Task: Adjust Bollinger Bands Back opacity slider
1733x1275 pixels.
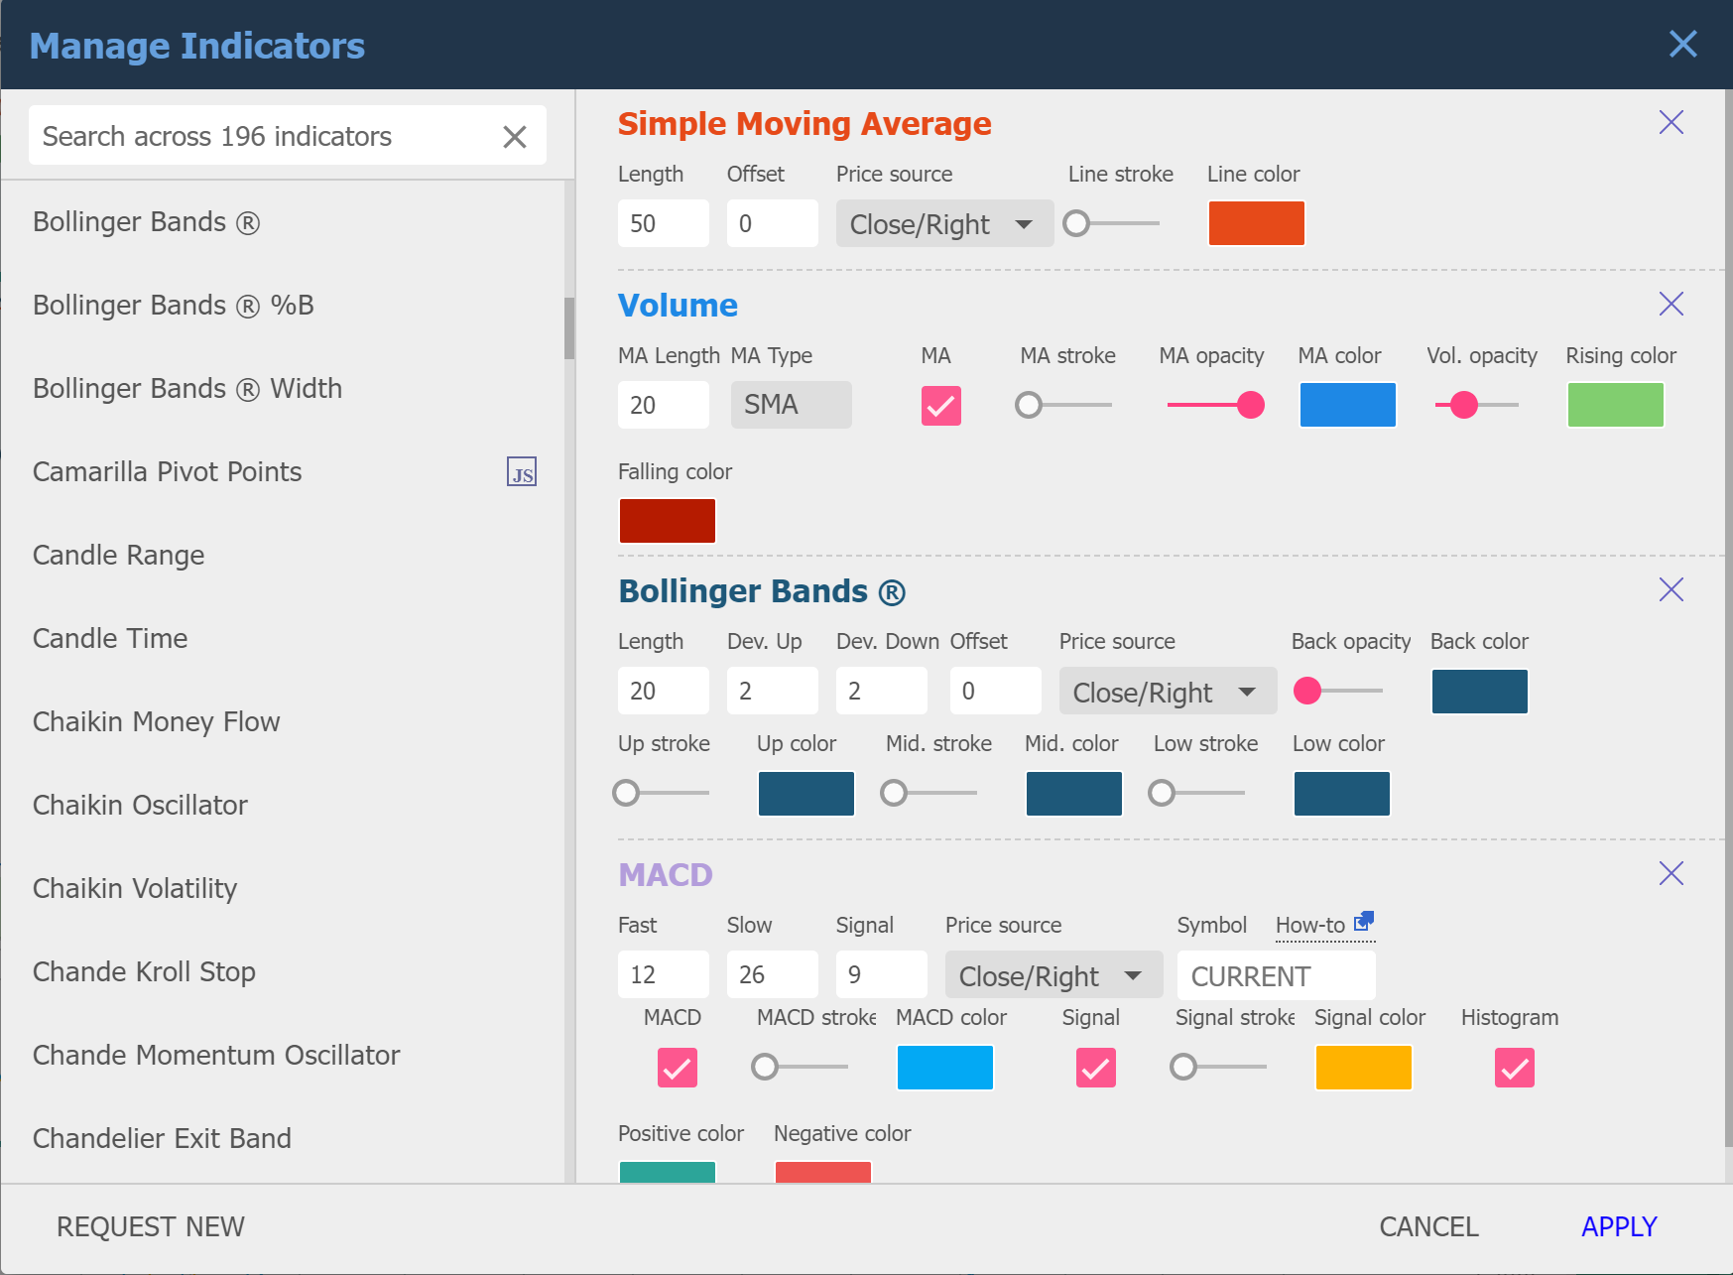Action: [x=1338, y=691]
